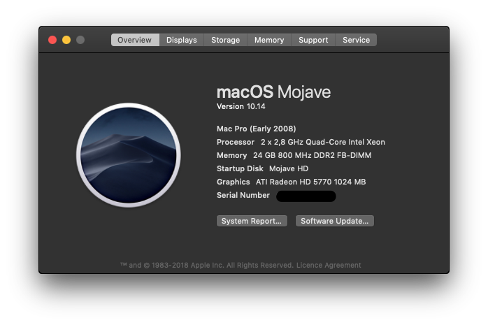Open the Storage tab
This screenshot has width=488, height=325.
(x=225, y=40)
